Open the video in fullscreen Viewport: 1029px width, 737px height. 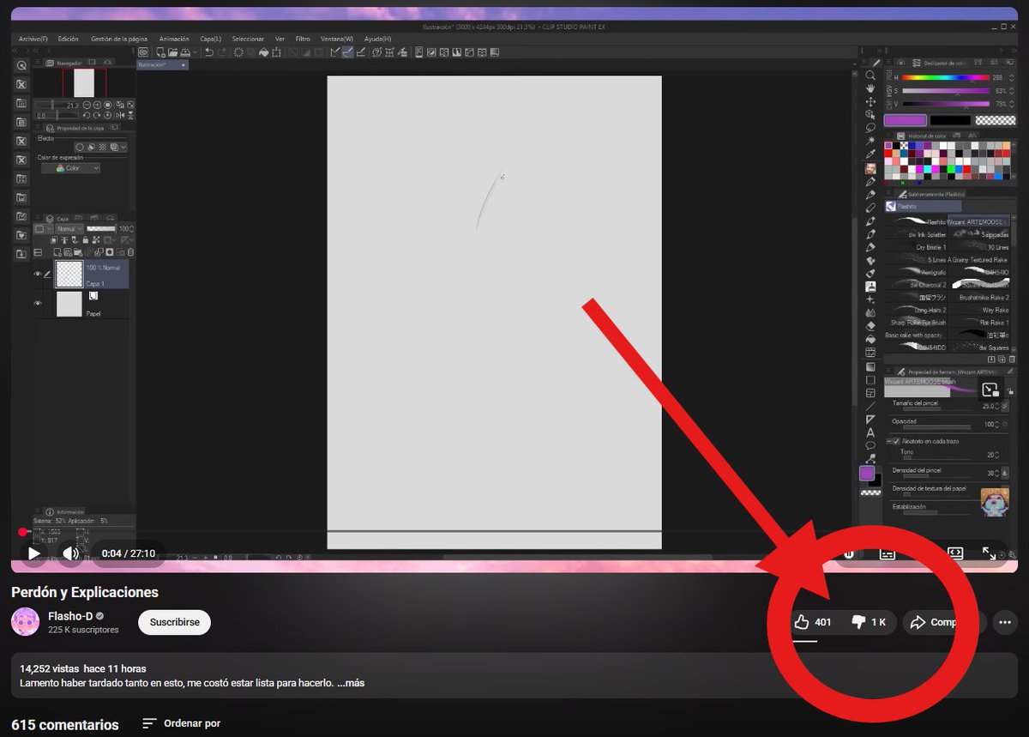(989, 554)
